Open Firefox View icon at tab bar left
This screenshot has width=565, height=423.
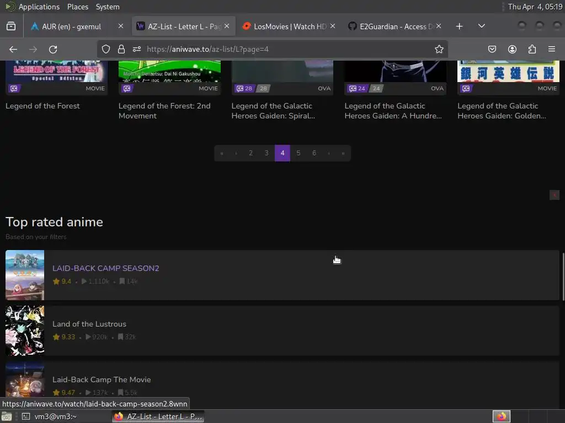point(11,26)
